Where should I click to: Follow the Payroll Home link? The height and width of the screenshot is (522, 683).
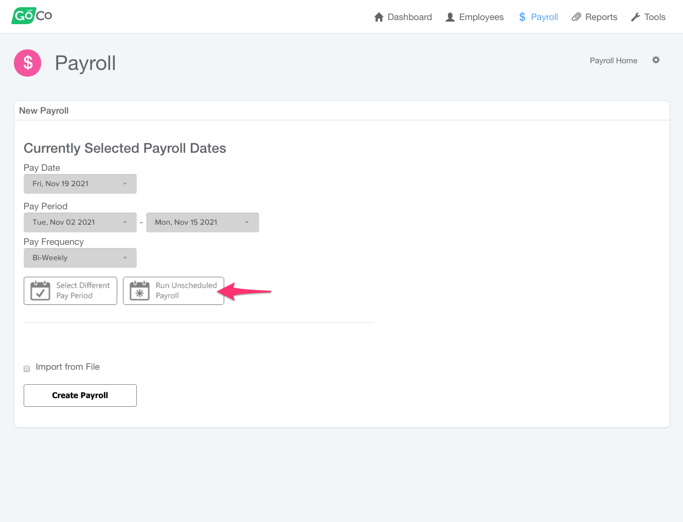pos(614,61)
